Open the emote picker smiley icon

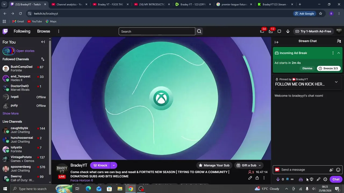(x=338, y=170)
